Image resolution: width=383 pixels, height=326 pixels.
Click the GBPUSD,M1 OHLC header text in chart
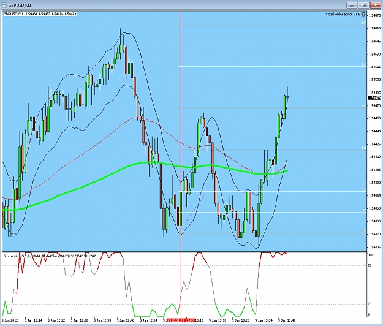click(x=40, y=14)
